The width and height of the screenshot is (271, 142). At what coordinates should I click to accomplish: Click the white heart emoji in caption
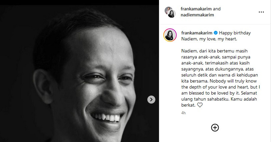[200, 105]
